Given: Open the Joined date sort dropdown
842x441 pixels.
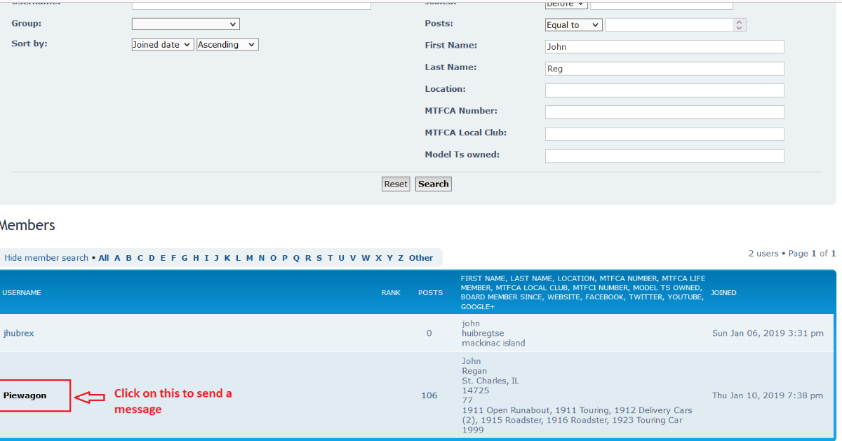Looking at the screenshot, I should 162,45.
